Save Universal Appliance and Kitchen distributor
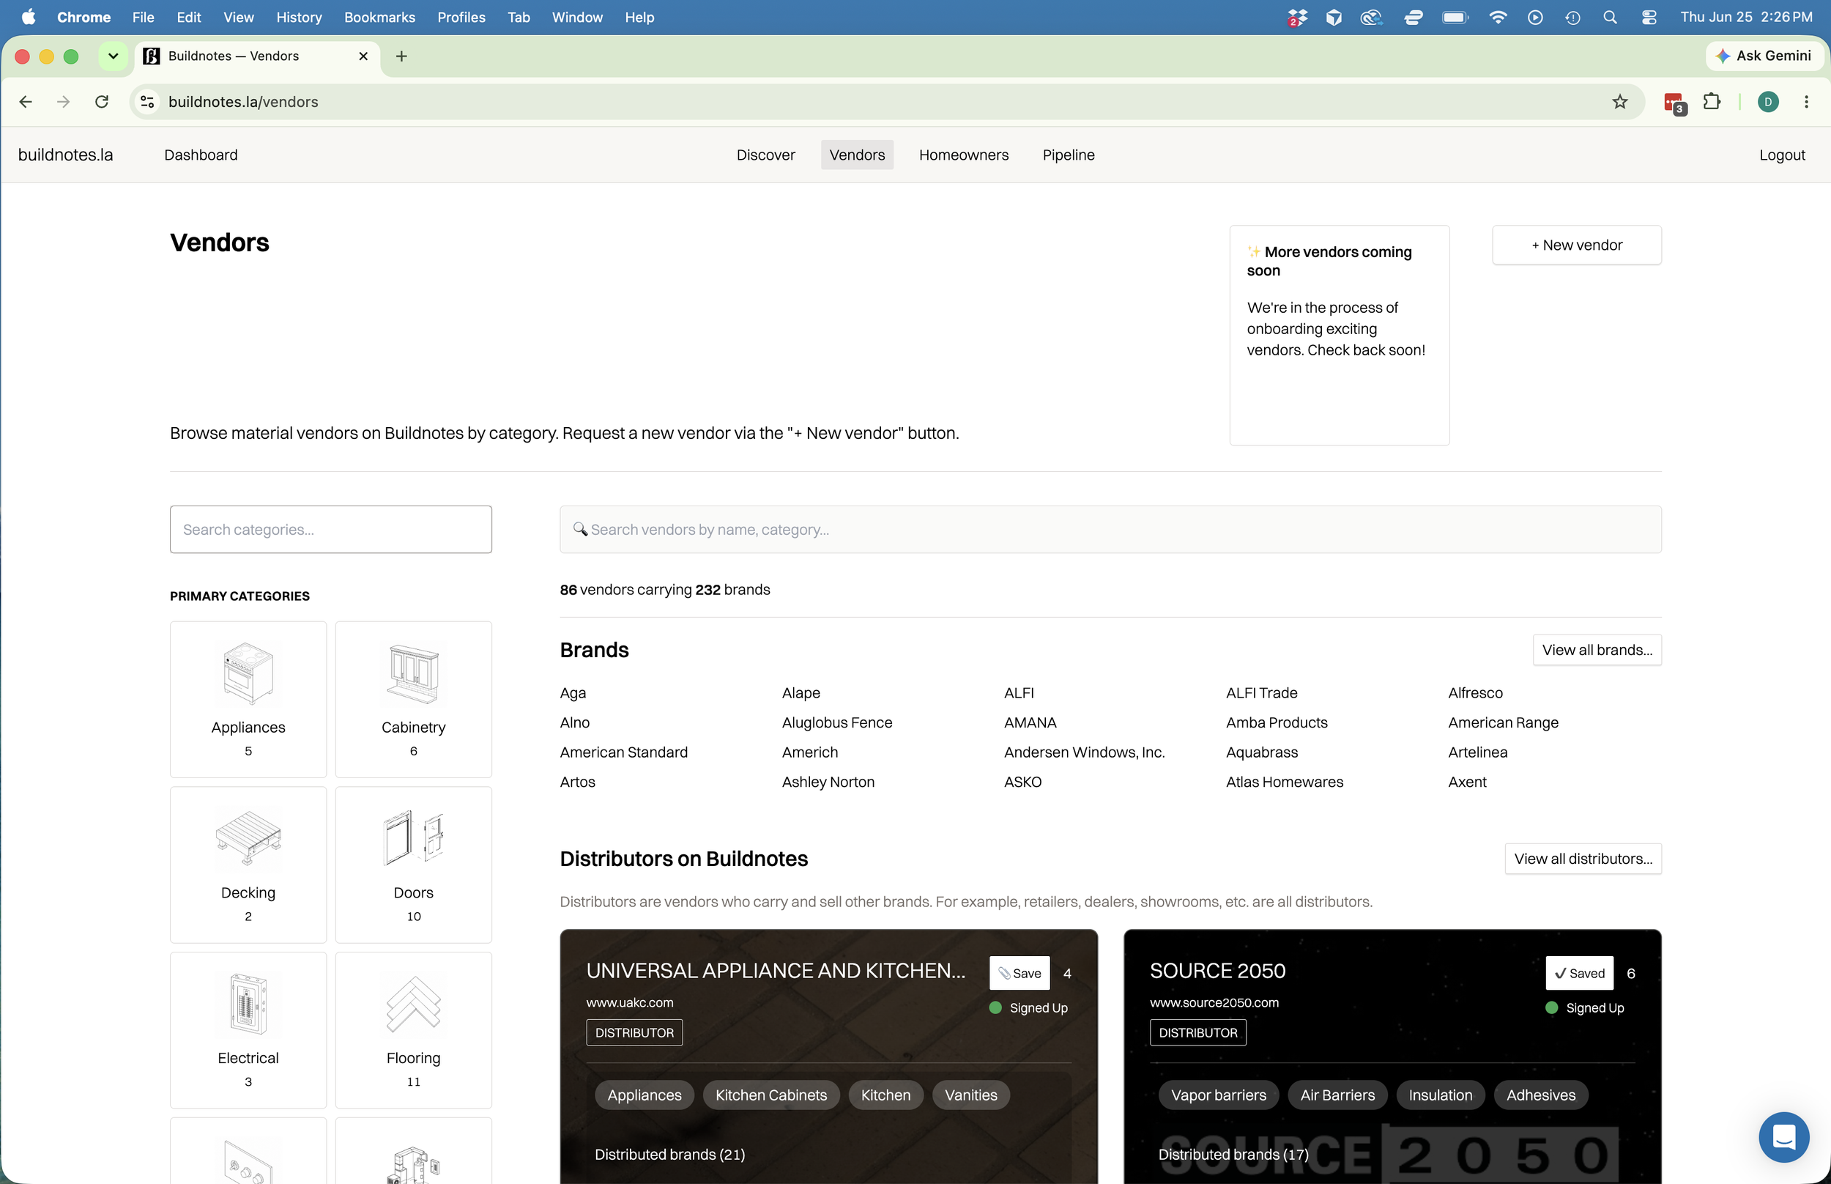Screen dimensions: 1831x1184 click(x=1020, y=973)
